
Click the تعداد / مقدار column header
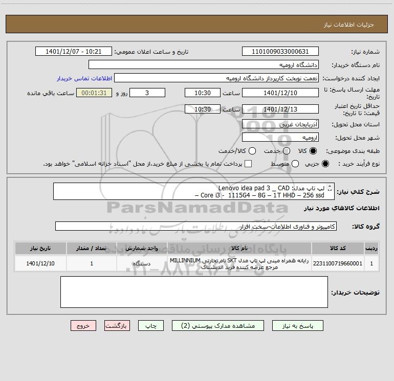click(x=92, y=248)
